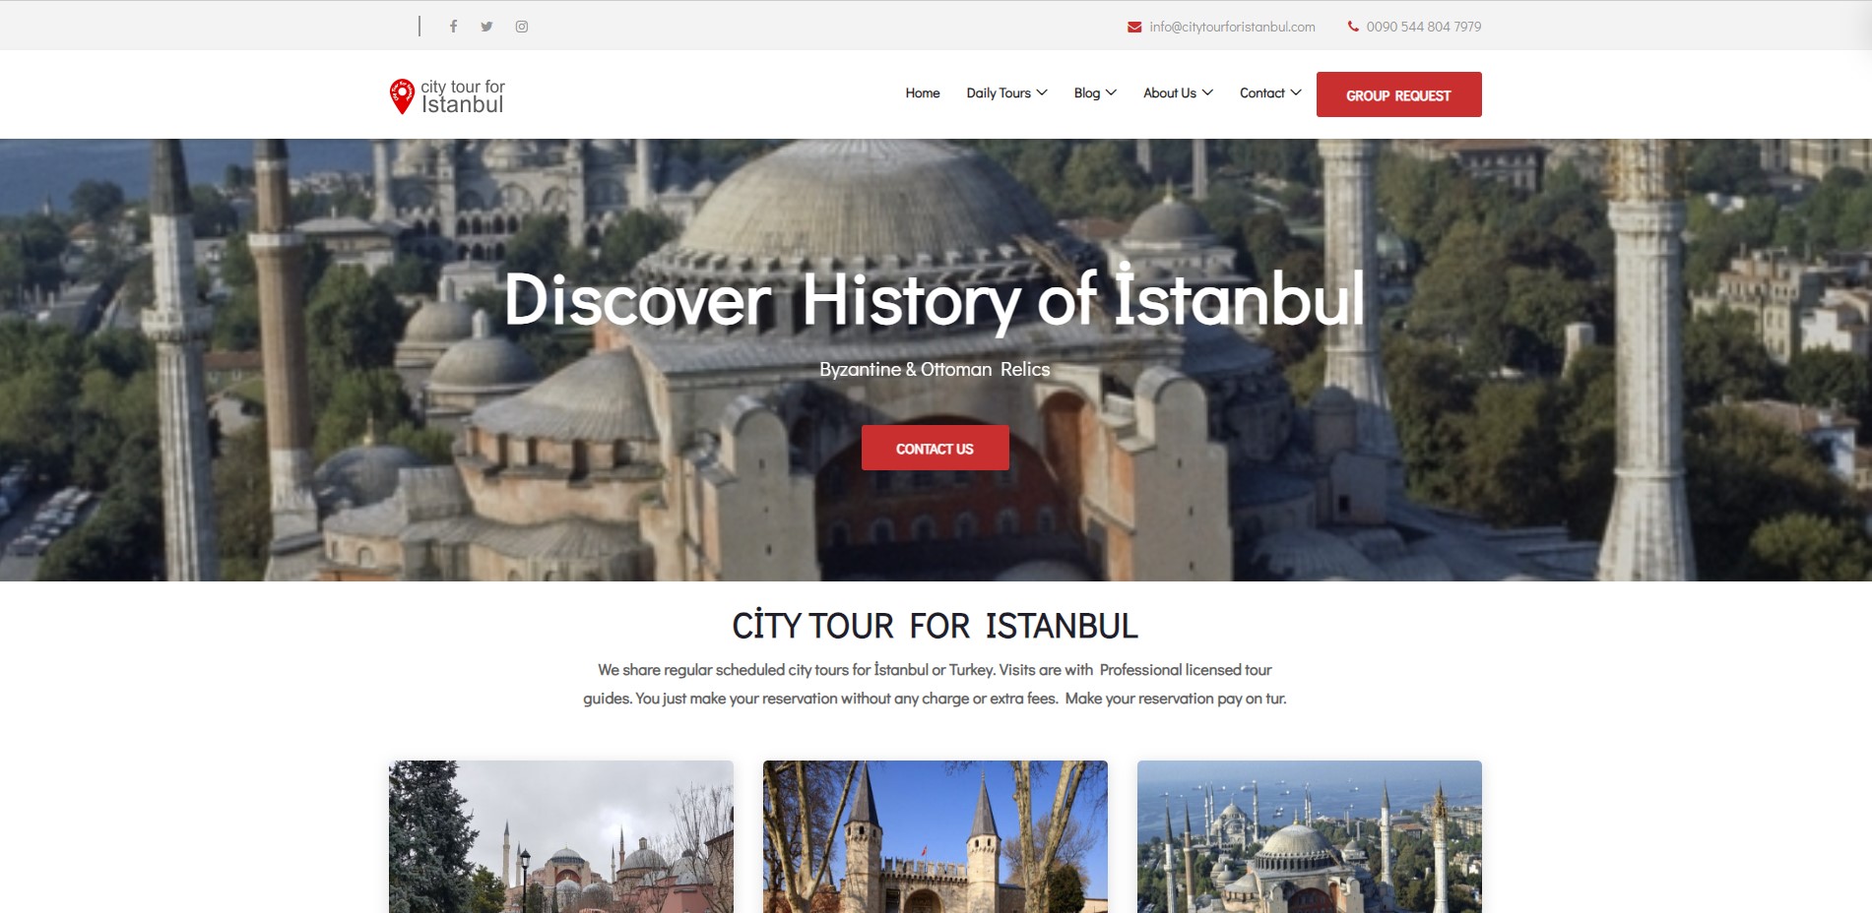Image resolution: width=1872 pixels, height=913 pixels.
Task: Click the Discover History of İstanbul heading
Action: [x=935, y=299]
